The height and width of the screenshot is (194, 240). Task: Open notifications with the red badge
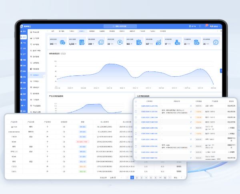tap(206, 26)
